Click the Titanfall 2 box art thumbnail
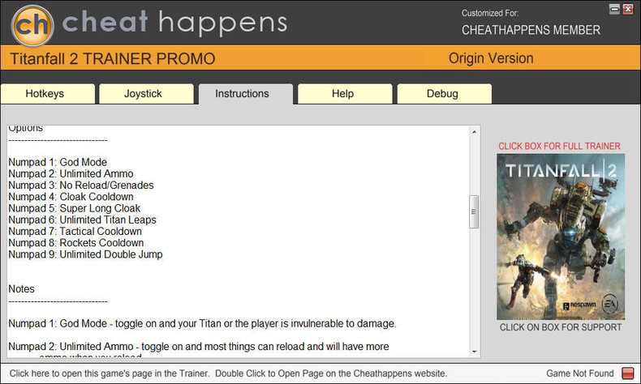Viewport: 641px width, 384px height. pyautogui.click(x=561, y=237)
